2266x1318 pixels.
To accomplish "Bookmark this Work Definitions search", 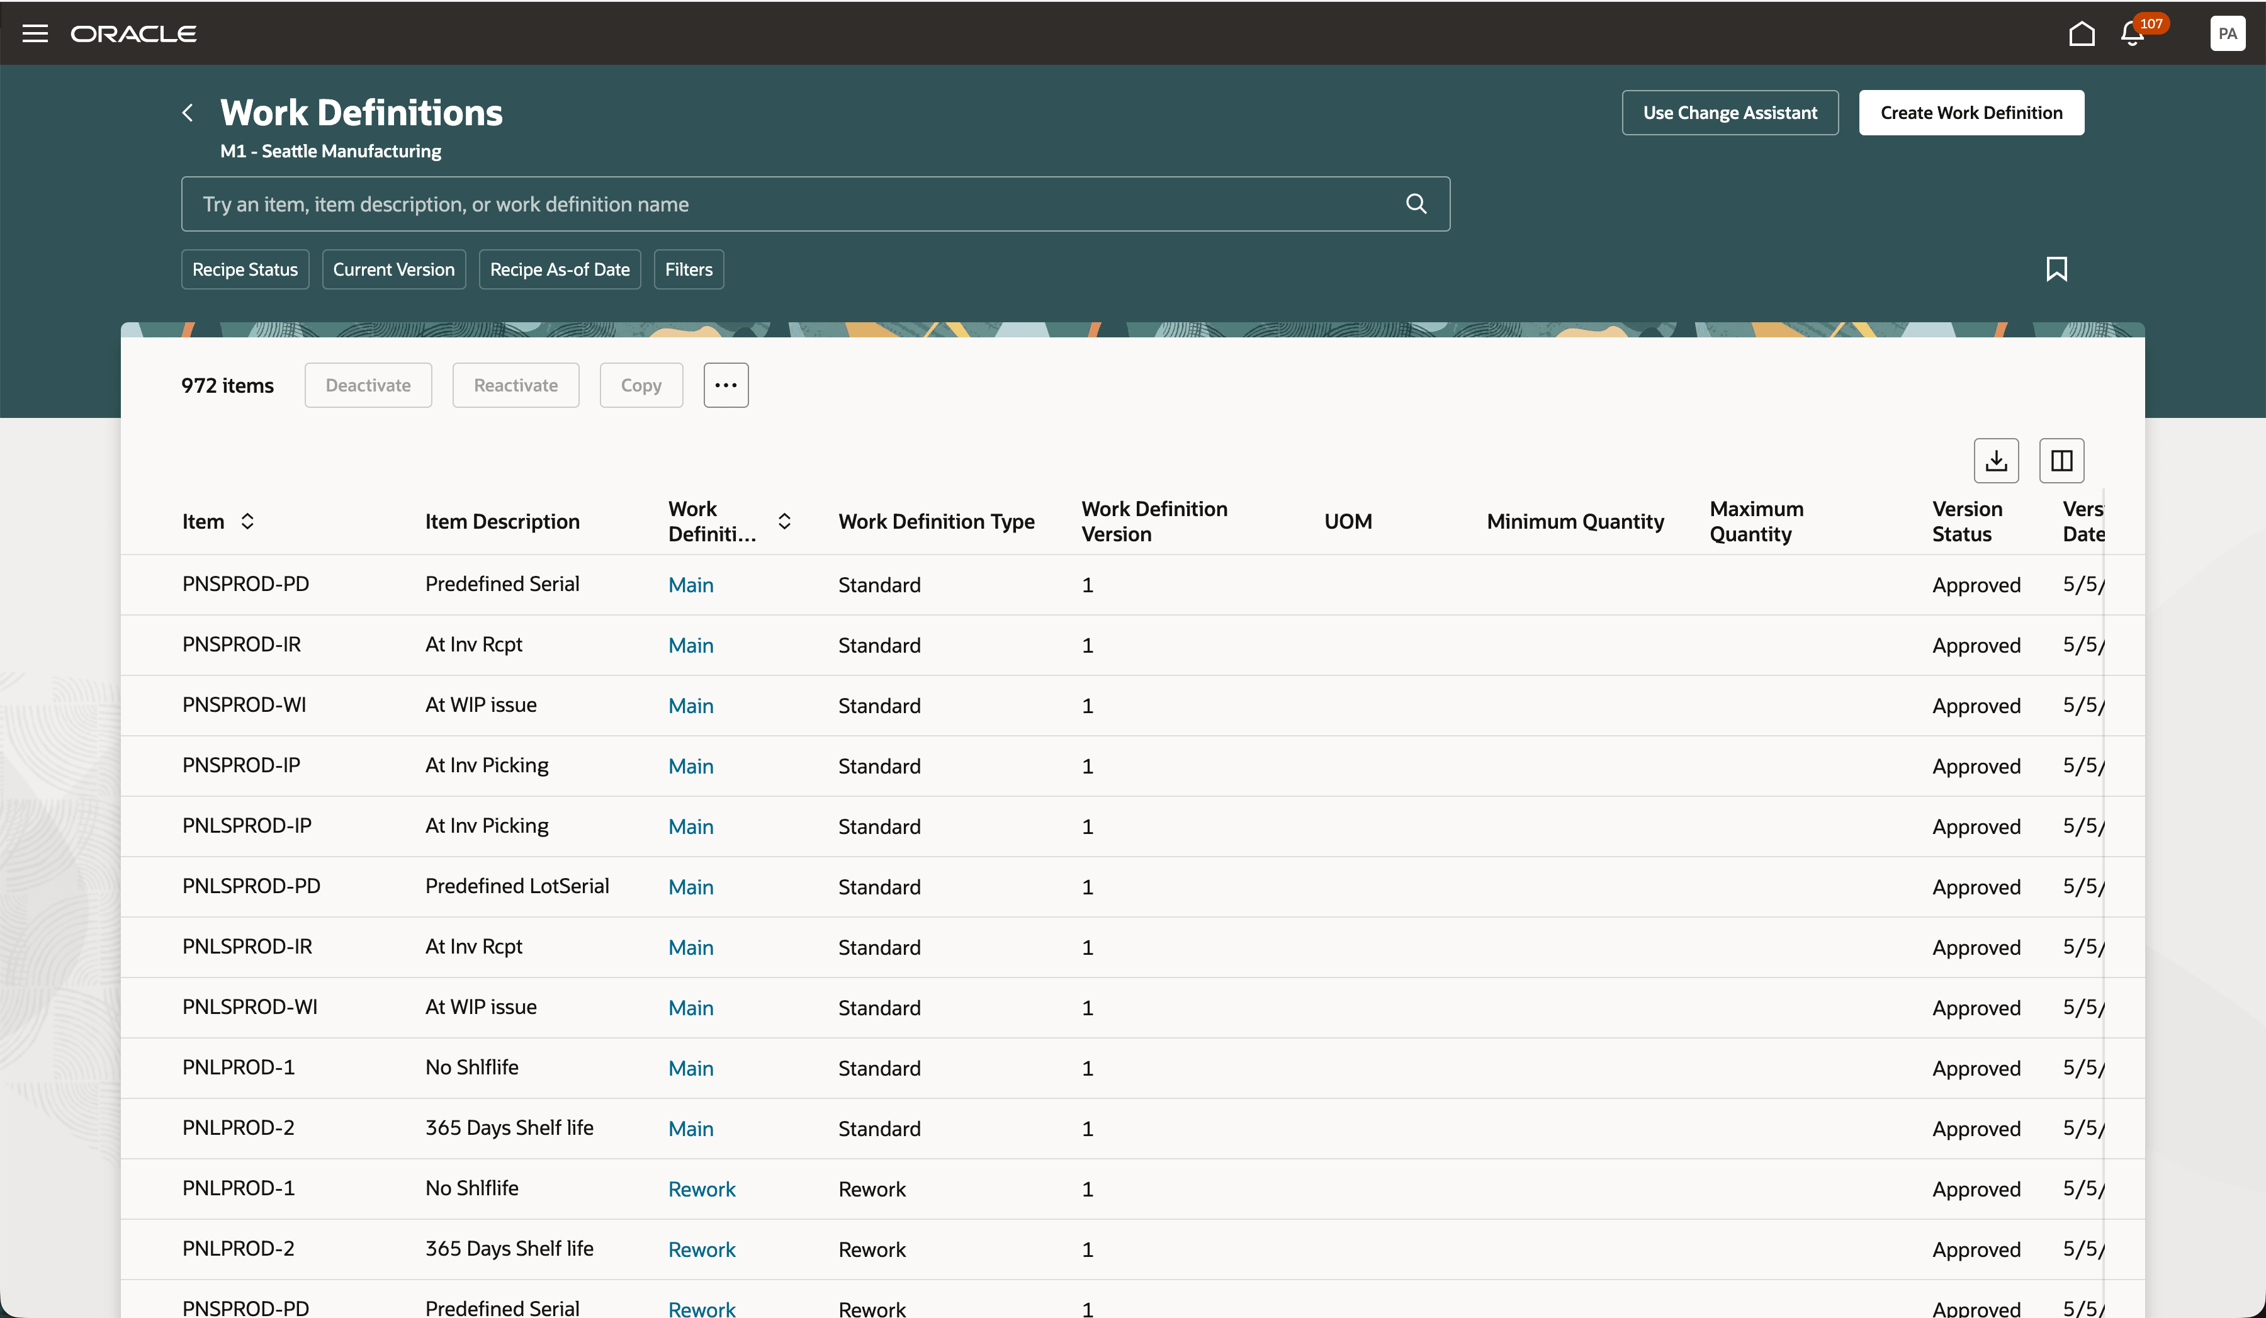I will (x=2058, y=269).
